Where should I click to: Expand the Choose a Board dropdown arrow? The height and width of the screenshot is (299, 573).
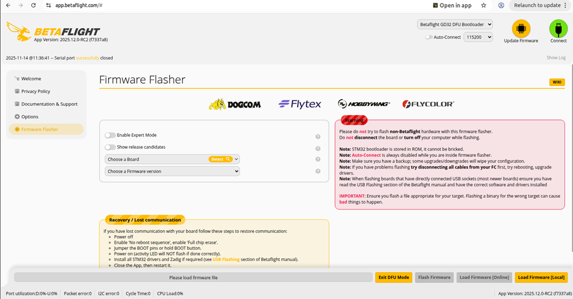click(x=236, y=159)
